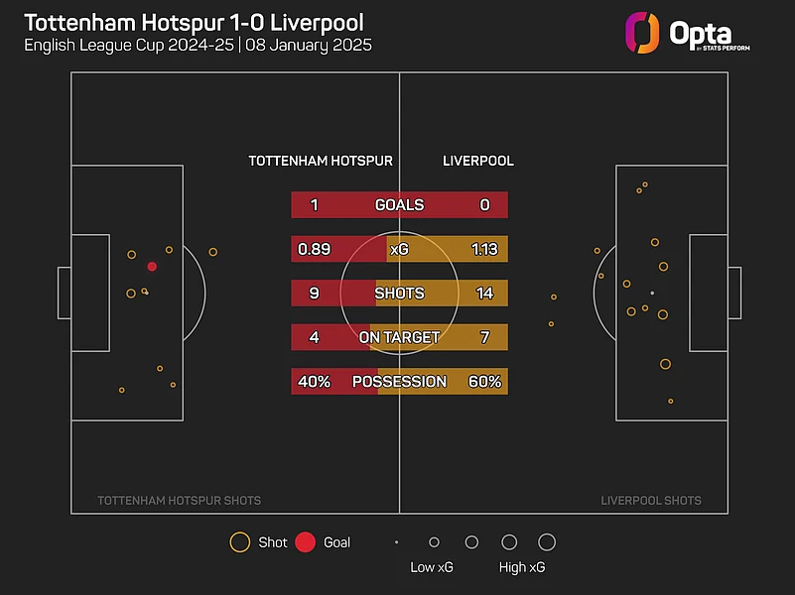Click the English League Cup 2024-25 subtitle

tap(198, 47)
